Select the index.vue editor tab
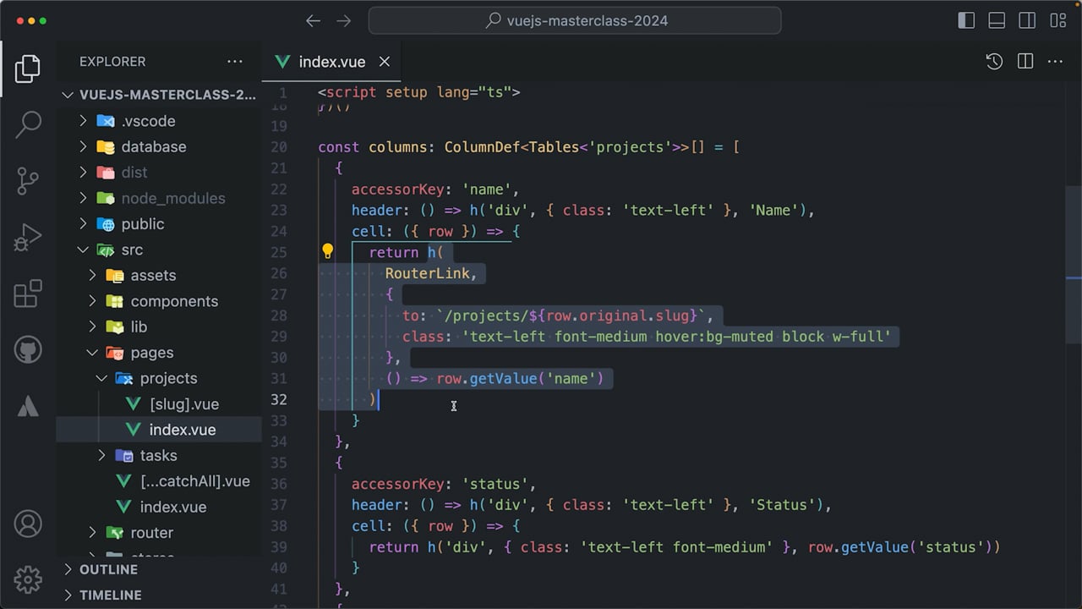Image resolution: width=1082 pixels, height=609 pixels. (x=331, y=62)
